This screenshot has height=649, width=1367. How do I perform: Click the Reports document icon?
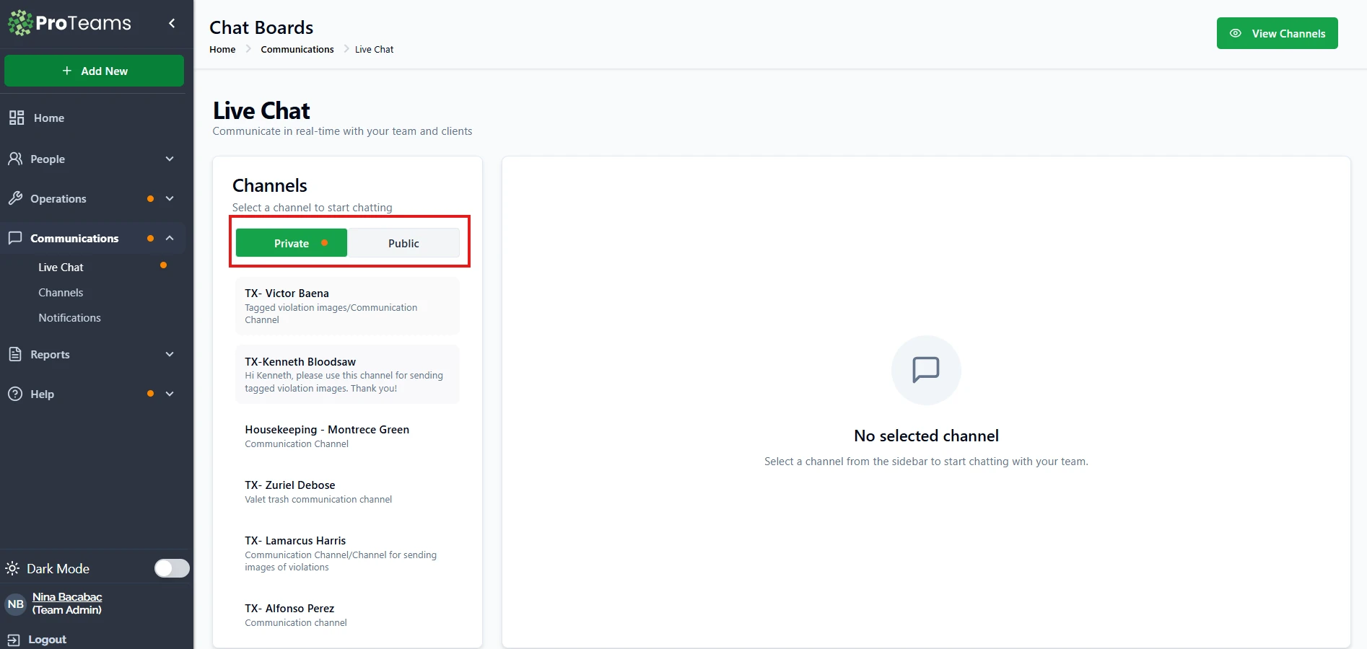point(15,354)
